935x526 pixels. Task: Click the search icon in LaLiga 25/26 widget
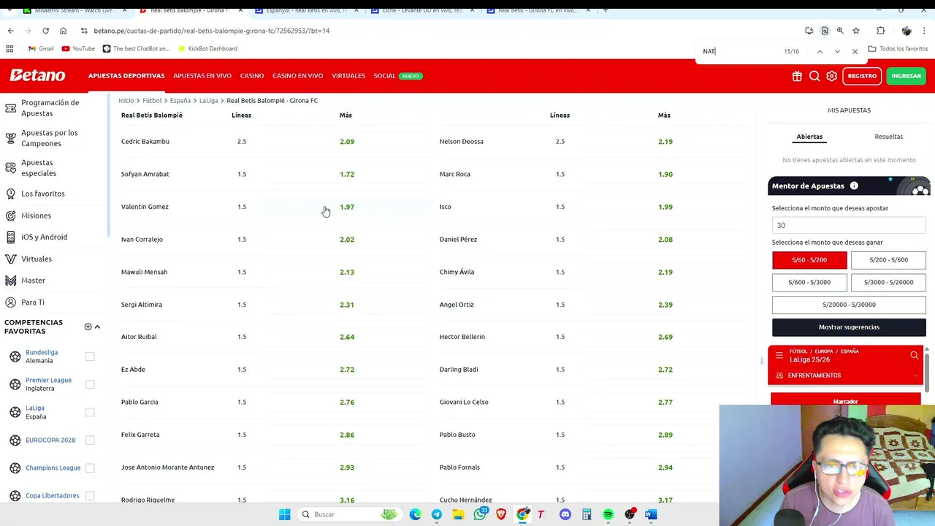[914, 356]
